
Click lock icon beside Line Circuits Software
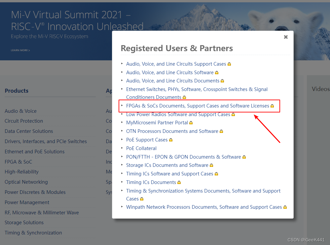pyautogui.click(x=217, y=73)
